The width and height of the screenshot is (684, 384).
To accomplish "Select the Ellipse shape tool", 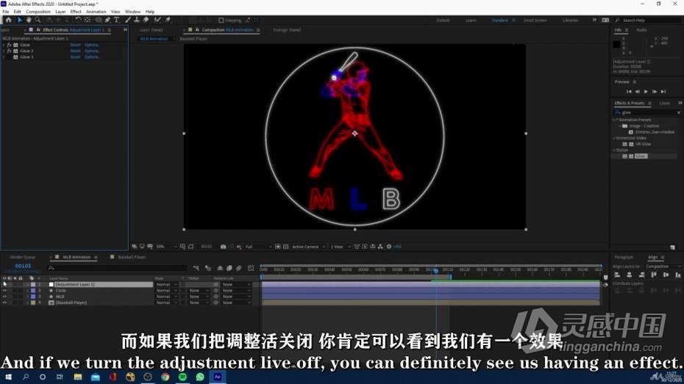I will tap(98, 20).
